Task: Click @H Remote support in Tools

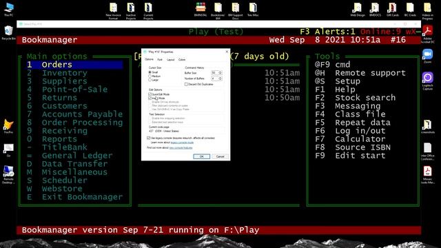Action: click(360, 73)
